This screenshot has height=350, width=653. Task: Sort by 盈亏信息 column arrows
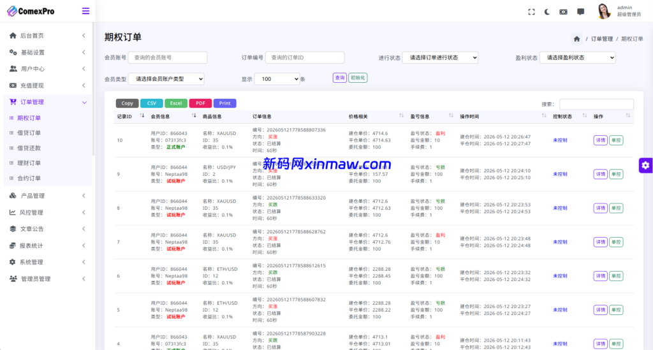[x=451, y=115]
